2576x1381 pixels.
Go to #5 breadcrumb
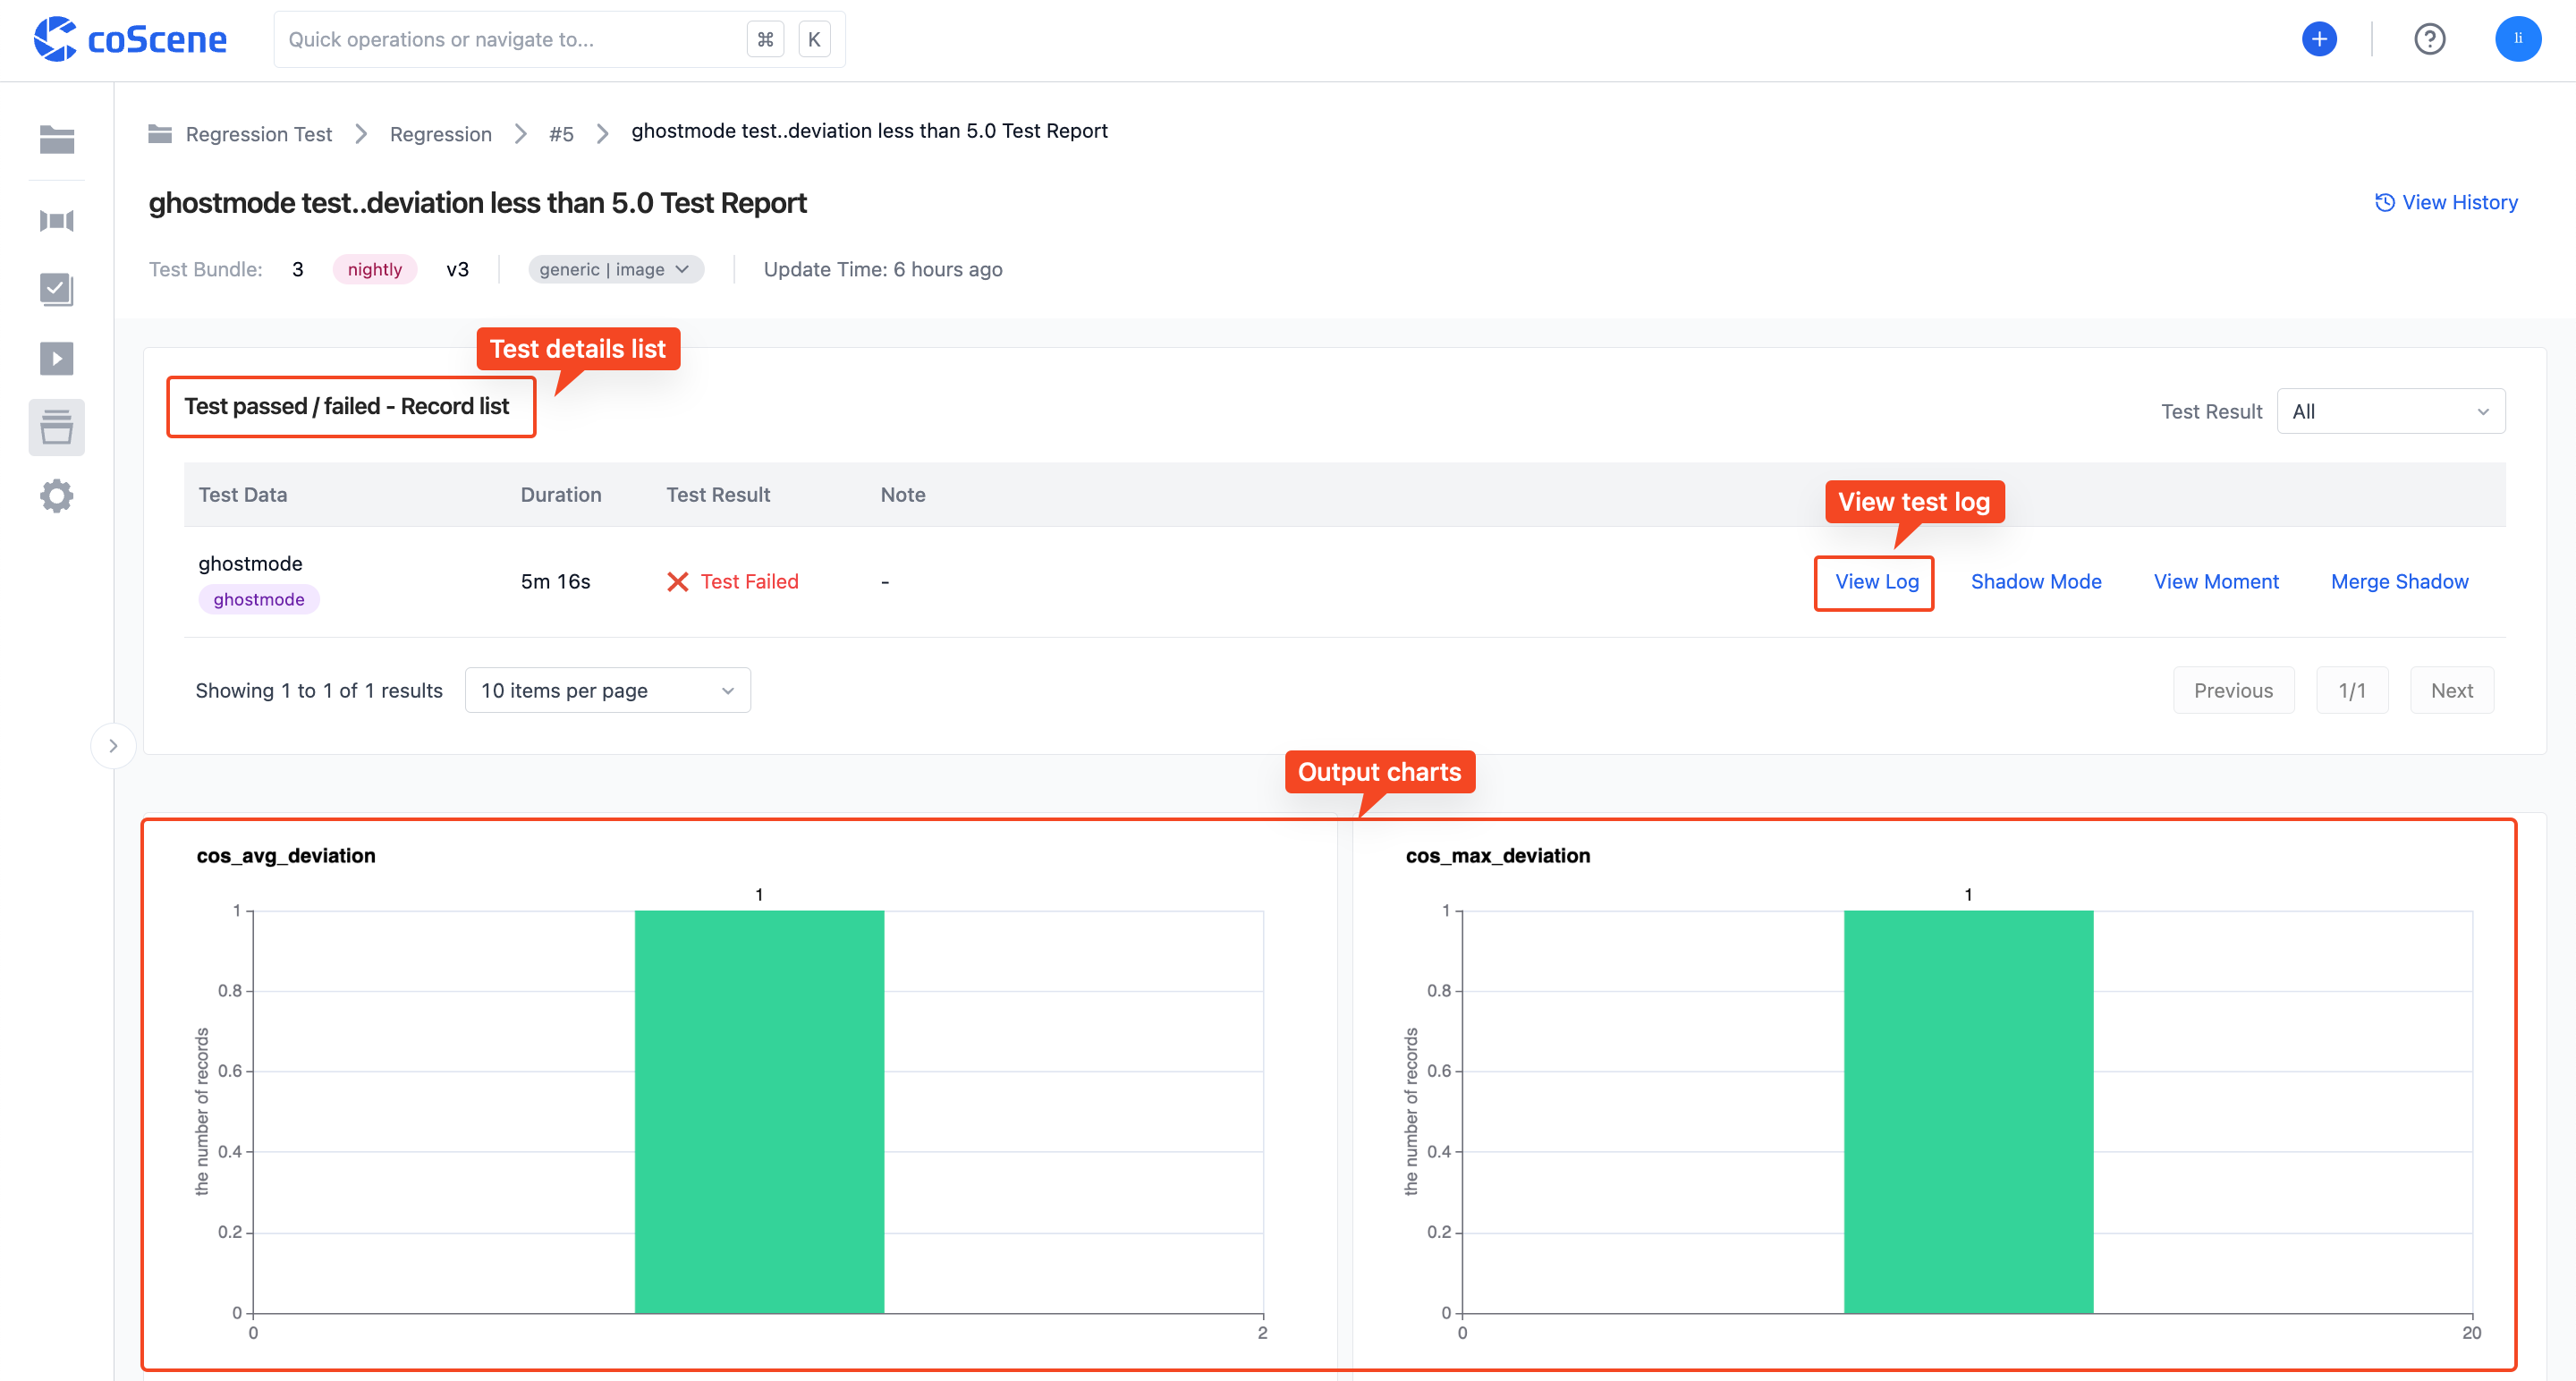click(x=561, y=134)
